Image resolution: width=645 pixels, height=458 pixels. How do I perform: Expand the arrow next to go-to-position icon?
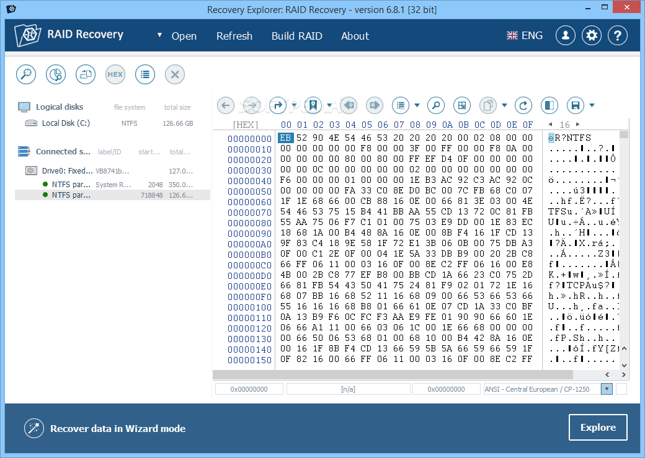point(294,105)
